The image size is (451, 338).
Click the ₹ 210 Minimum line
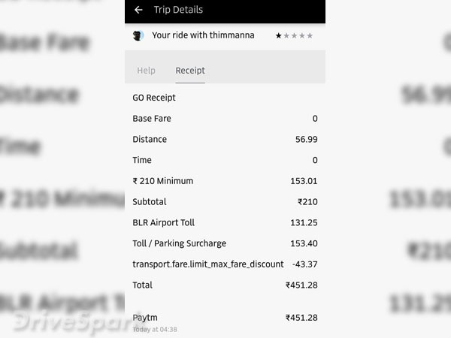pos(225,181)
